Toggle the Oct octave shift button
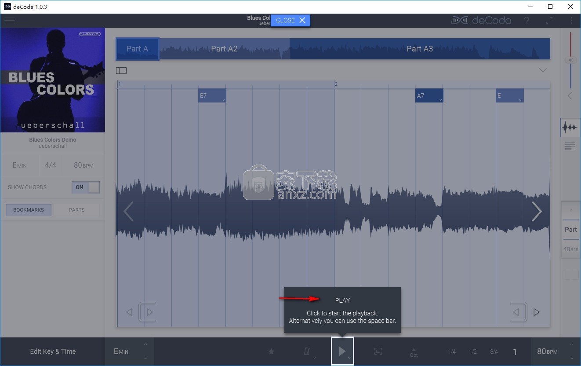 click(x=414, y=352)
